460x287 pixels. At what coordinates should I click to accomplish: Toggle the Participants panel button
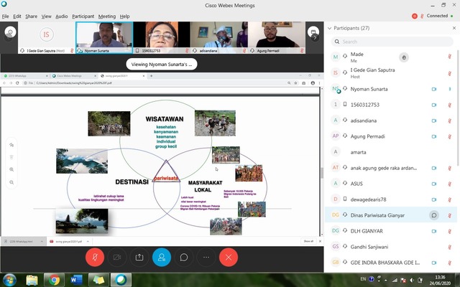pyautogui.click(x=162, y=257)
